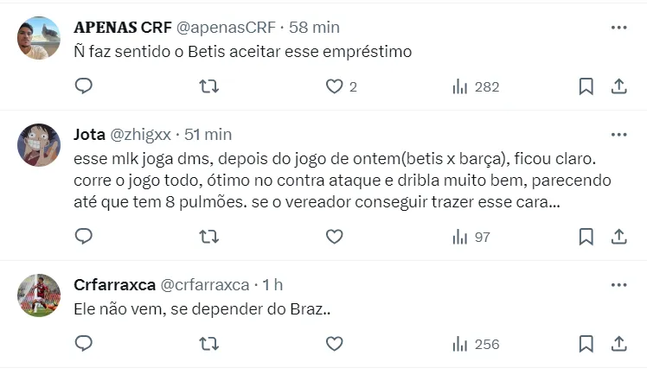Open the @apenasCRF profile handle
The width and height of the screenshot is (647, 381).
tap(227, 28)
